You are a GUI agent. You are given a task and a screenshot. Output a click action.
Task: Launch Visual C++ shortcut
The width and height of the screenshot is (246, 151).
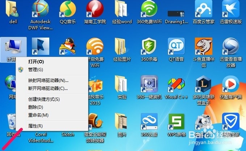176,85
